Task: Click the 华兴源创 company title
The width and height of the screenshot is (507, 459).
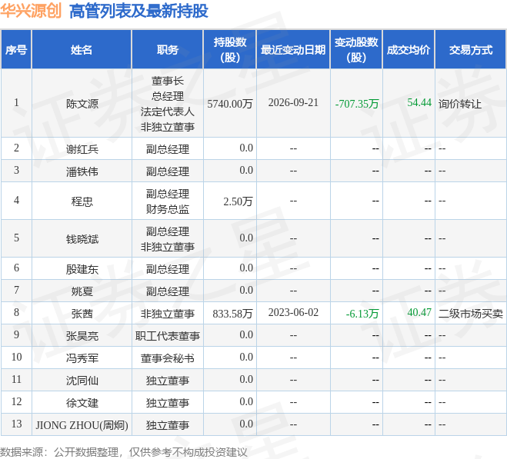Action: coord(31,11)
